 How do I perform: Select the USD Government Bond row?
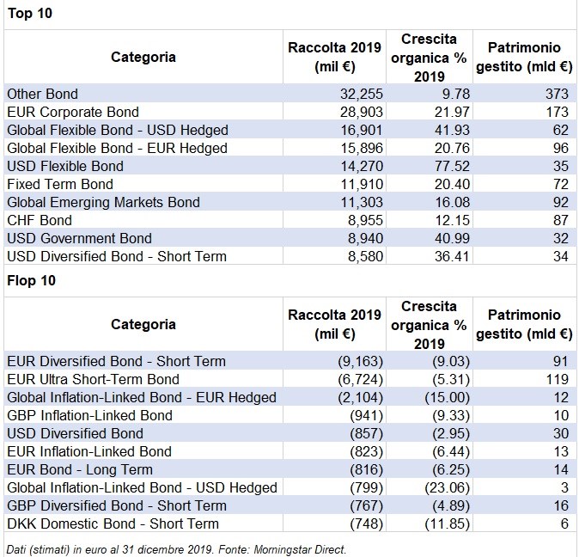click(x=79, y=238)
